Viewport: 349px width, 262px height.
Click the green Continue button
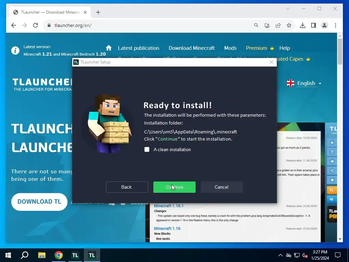174,187
